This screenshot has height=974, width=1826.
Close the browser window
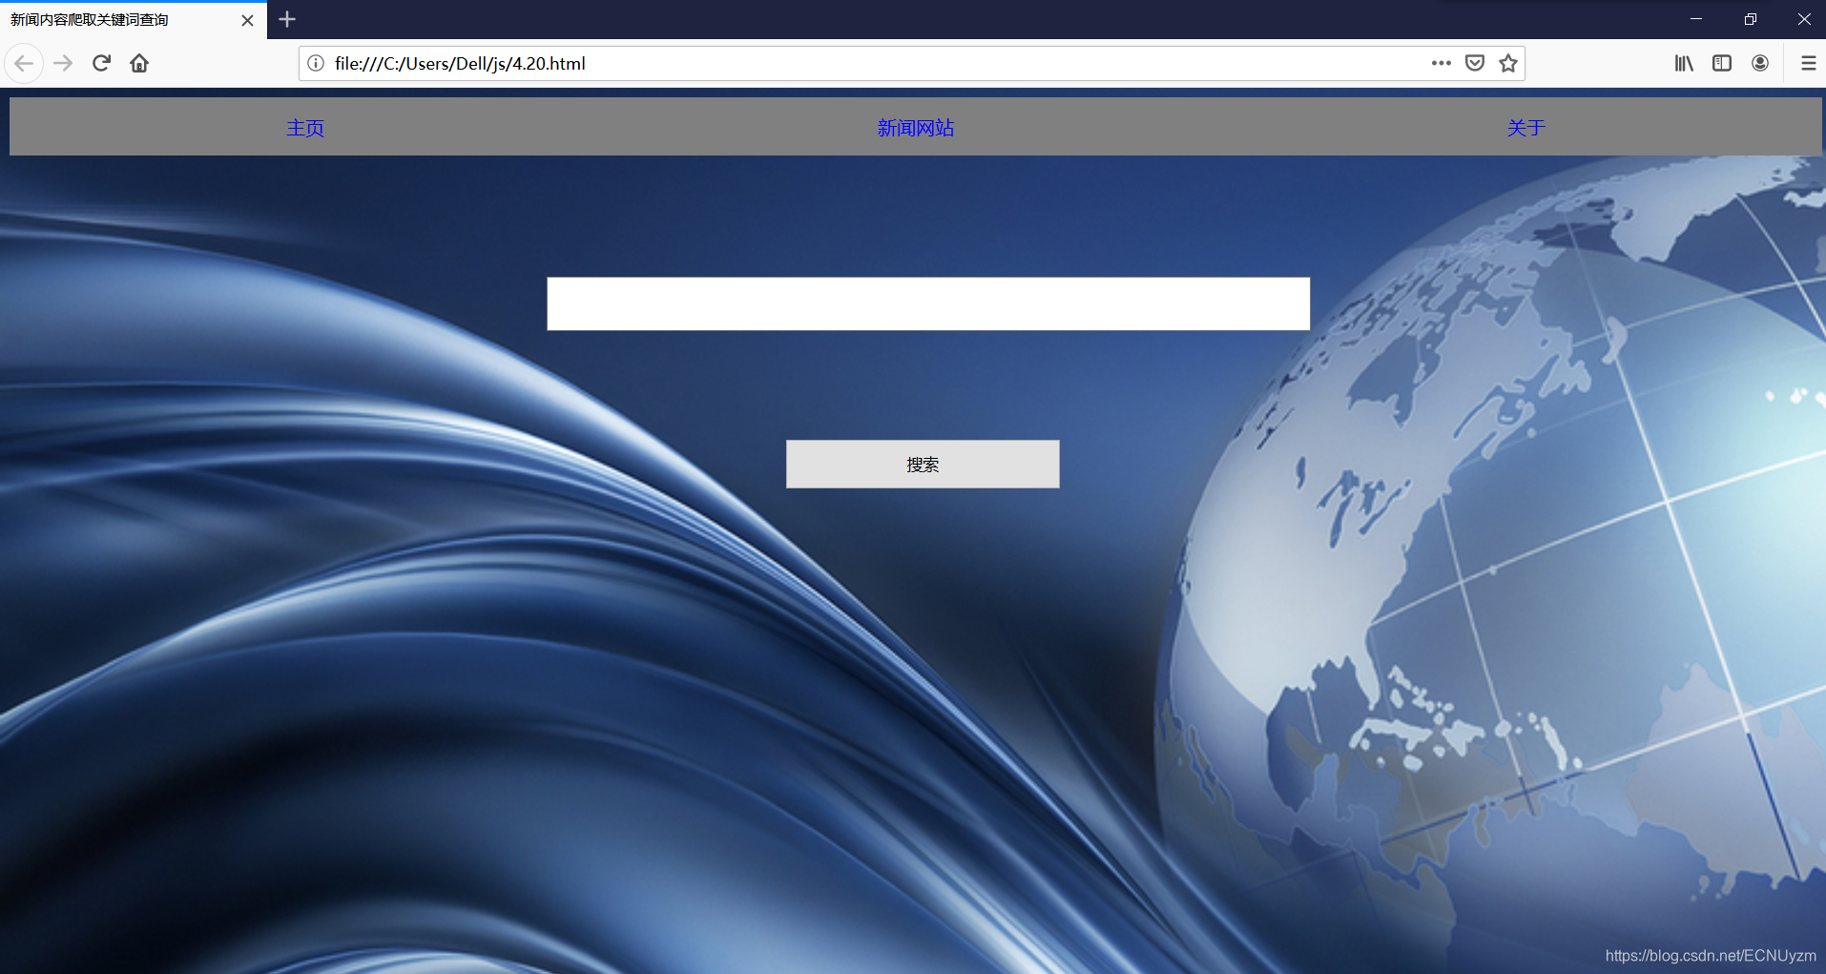pos(1804,19)
